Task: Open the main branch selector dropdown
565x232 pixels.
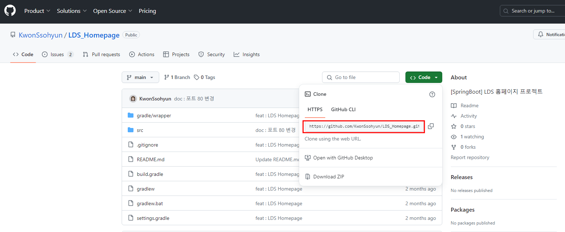Action: point(140,77)
